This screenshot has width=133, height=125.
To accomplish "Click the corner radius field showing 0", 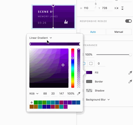I will point(101,63).
